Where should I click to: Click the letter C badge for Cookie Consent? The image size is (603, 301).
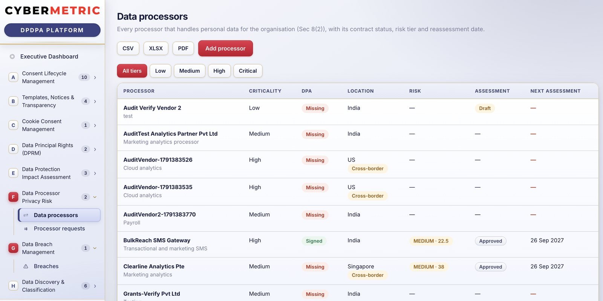(x=13, y=125)
